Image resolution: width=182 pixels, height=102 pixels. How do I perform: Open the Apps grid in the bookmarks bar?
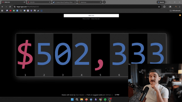click(2, 11)
